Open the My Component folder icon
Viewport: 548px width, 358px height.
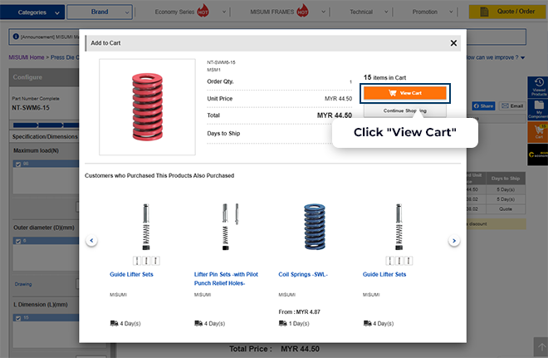click(x=538, y=110)
